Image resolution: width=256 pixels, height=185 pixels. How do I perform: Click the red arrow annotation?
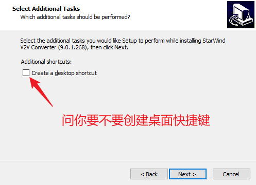[x=41, y=92]
